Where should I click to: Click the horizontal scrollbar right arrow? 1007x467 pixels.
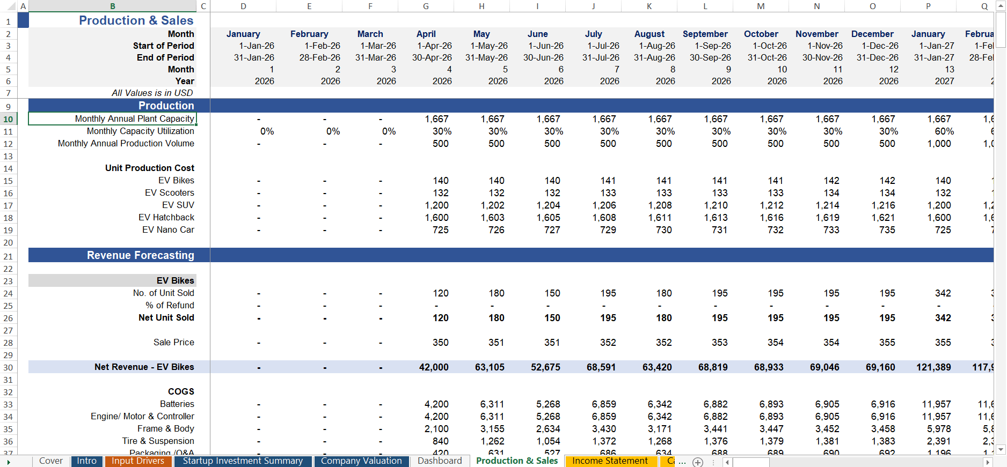988,462
